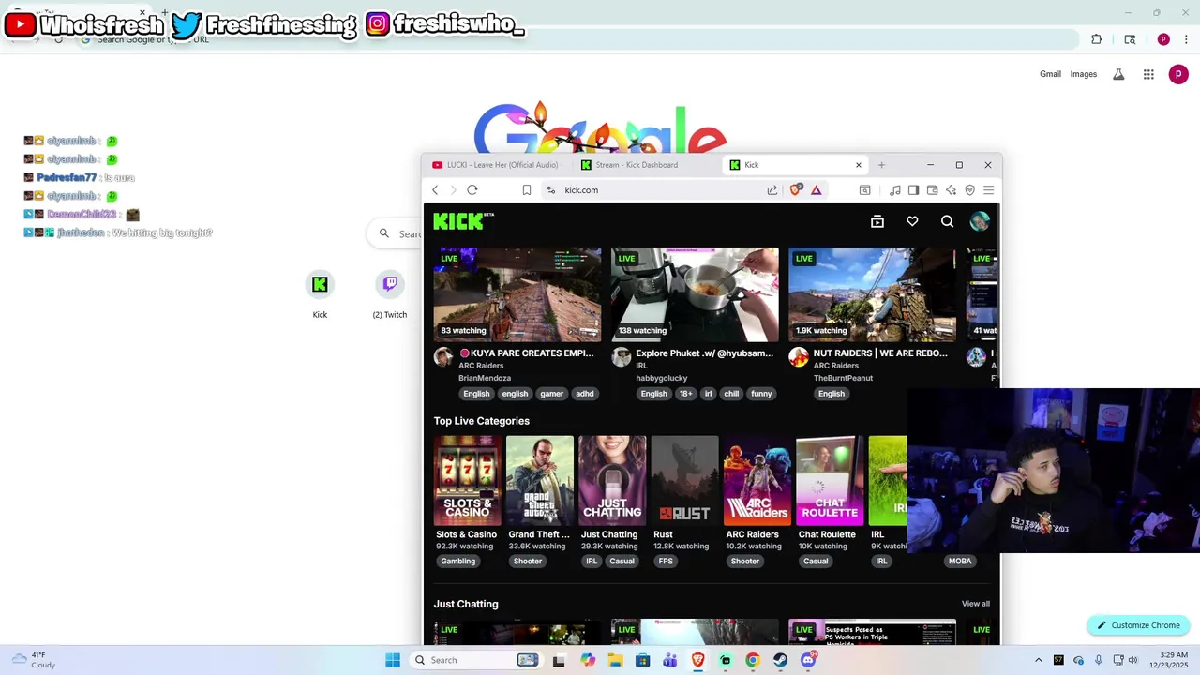Open Just Chatting category card
1200x675 pixels.
click(x=612, y=480)
